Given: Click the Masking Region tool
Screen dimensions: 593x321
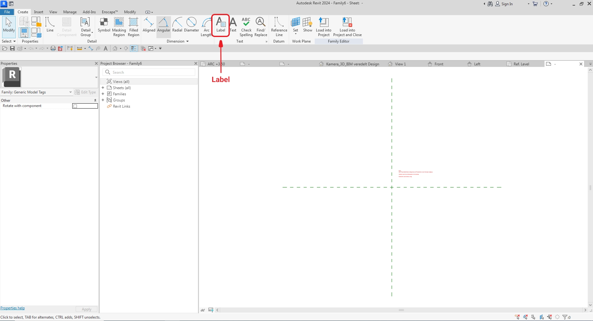Looking at the screenshot, I should [x=119, y=27].
